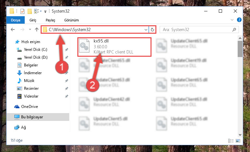Switch to details view layout icon
Image resolution: width=250 pixels, height=152 pixels.
tap(231, 141)
